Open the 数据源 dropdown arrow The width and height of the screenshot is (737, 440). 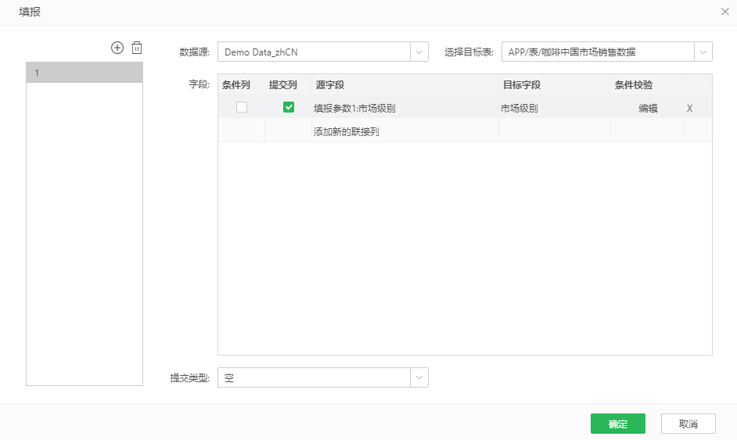[x=419, y=52]
